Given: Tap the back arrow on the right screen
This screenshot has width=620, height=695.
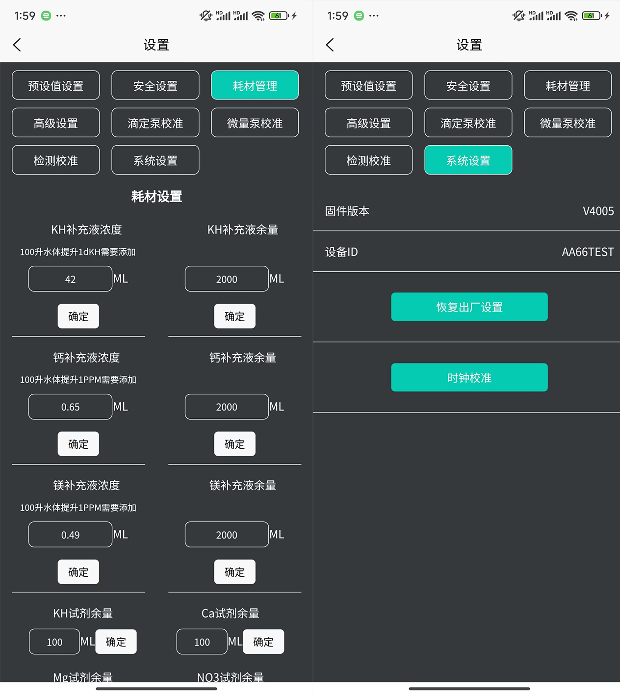Looking at the screenshot, I should (x=330, y=45).
